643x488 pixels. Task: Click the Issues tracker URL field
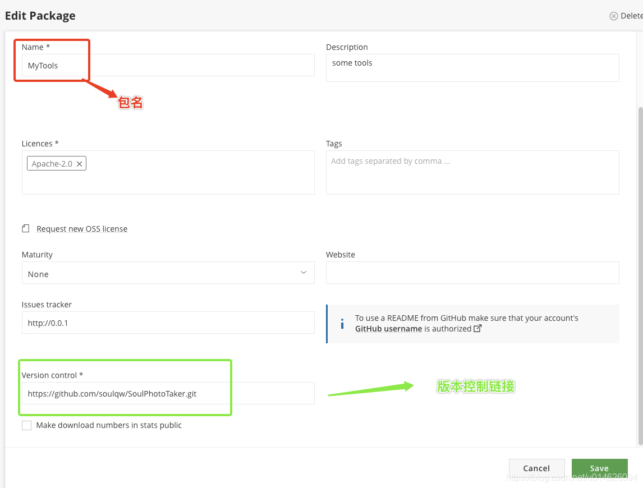click(168, 323)
